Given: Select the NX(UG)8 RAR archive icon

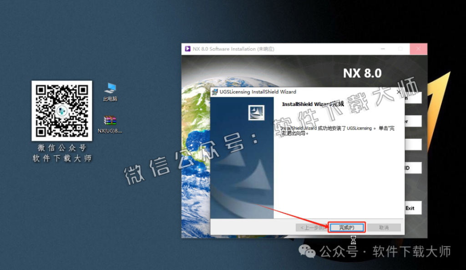Looking at the screenshot, I should (110, 121).
